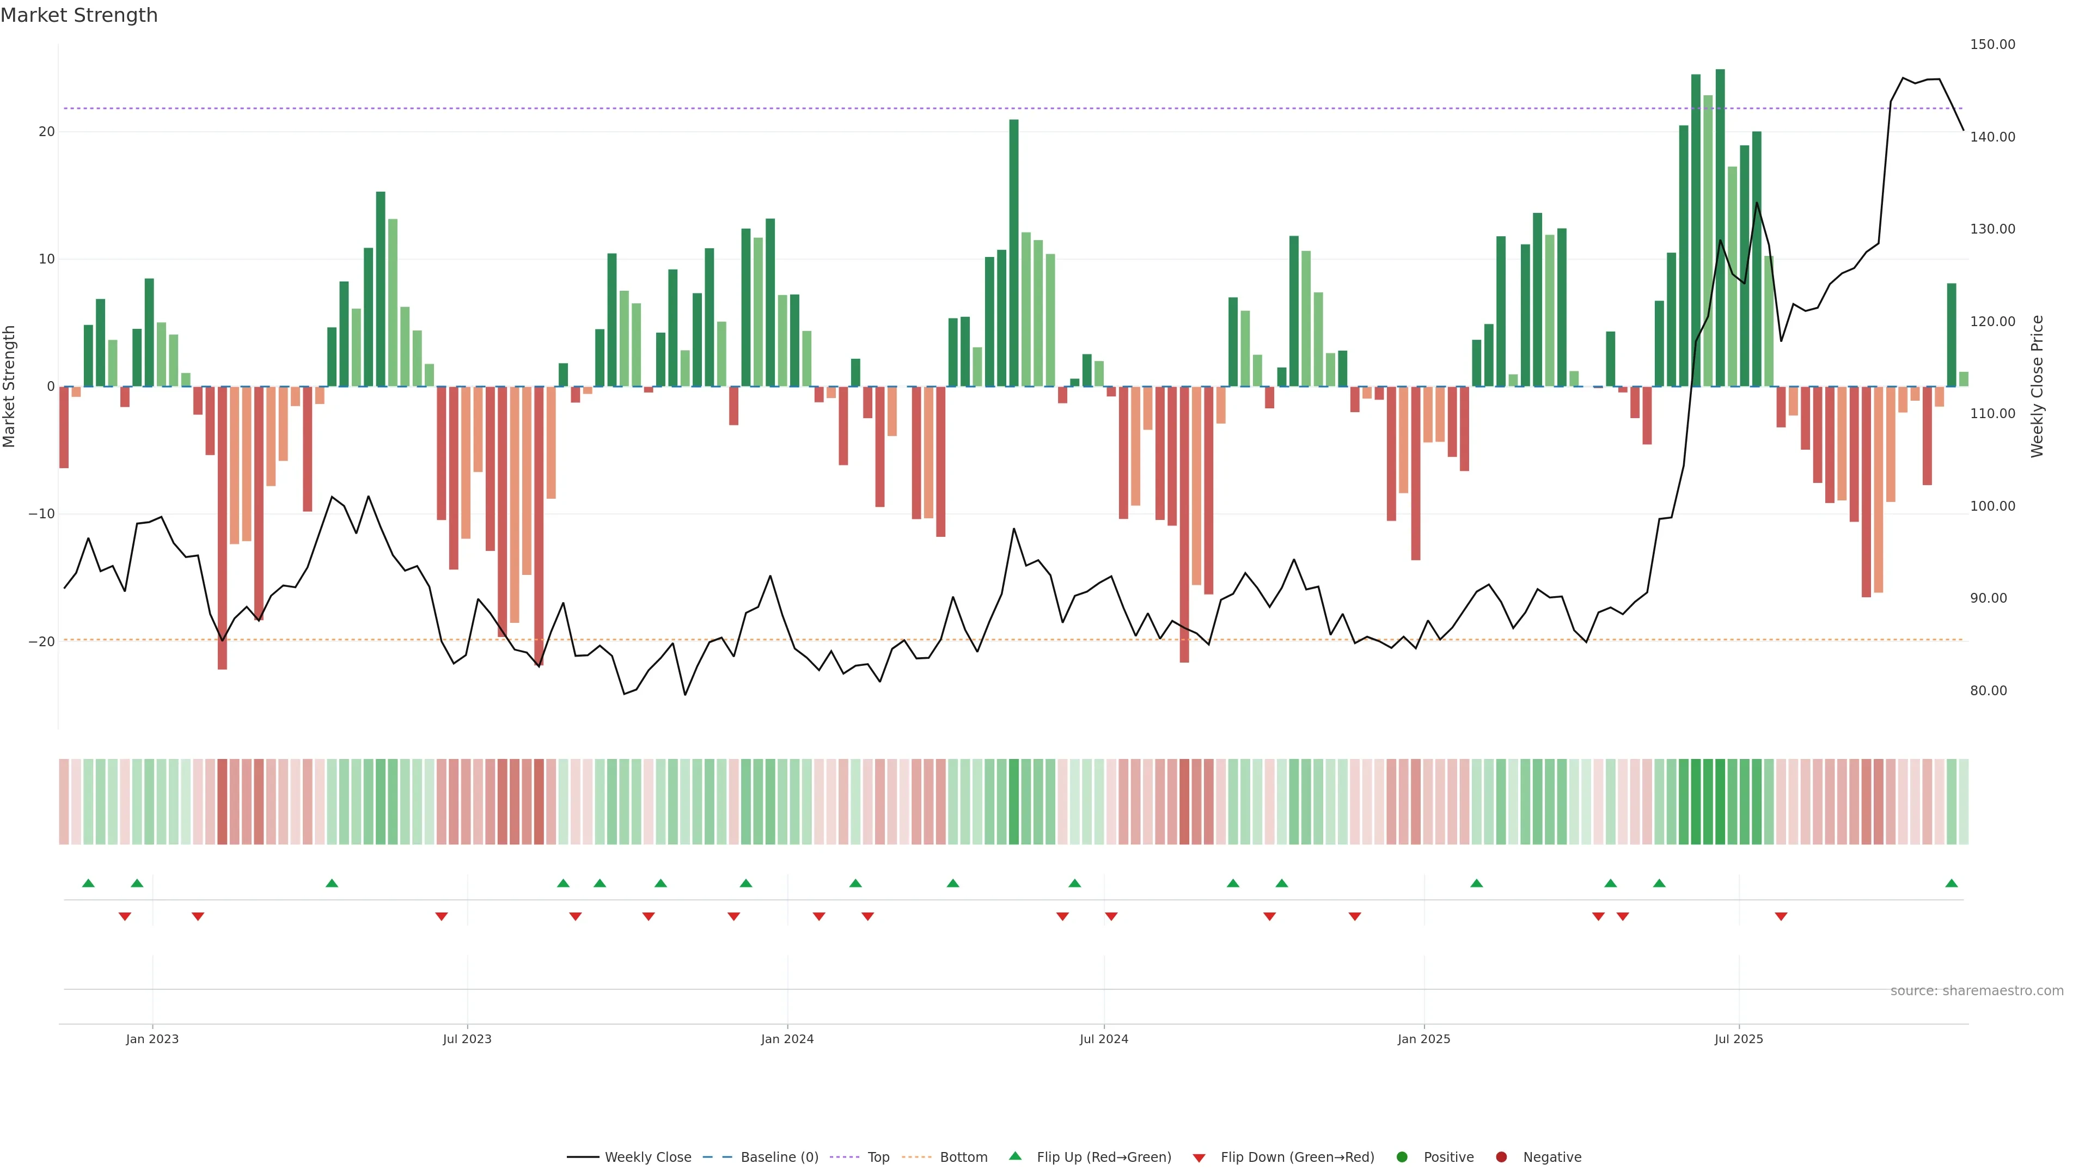Click the Jan 2023 x-axis label
This screenshot has width=2091, height=1176.
[x=152, y=1039]
